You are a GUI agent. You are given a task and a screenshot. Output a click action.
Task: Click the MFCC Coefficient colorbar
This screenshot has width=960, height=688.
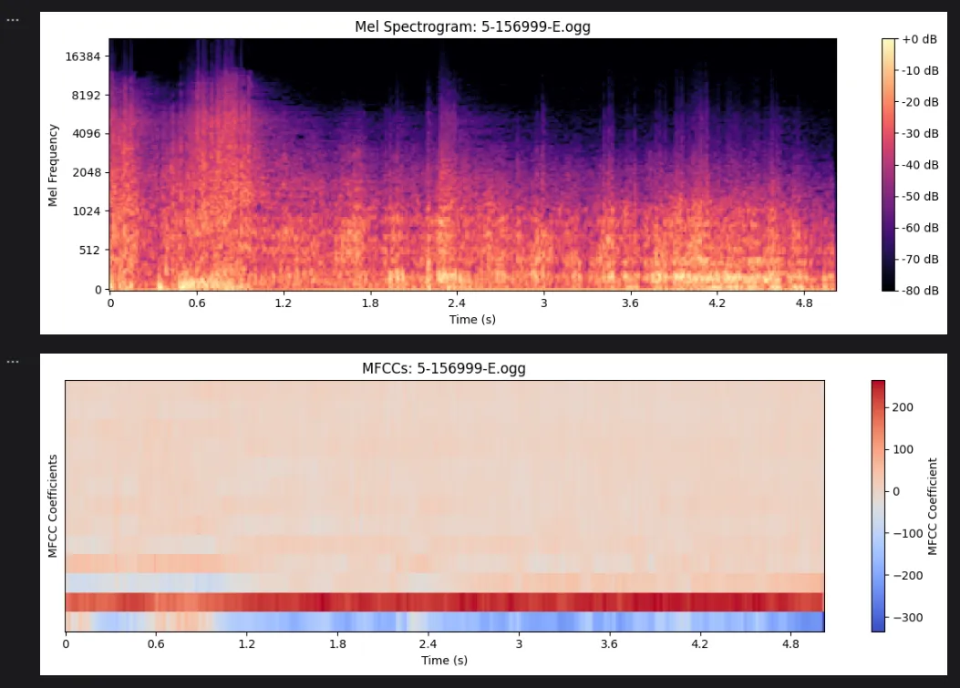coord(878,506)
